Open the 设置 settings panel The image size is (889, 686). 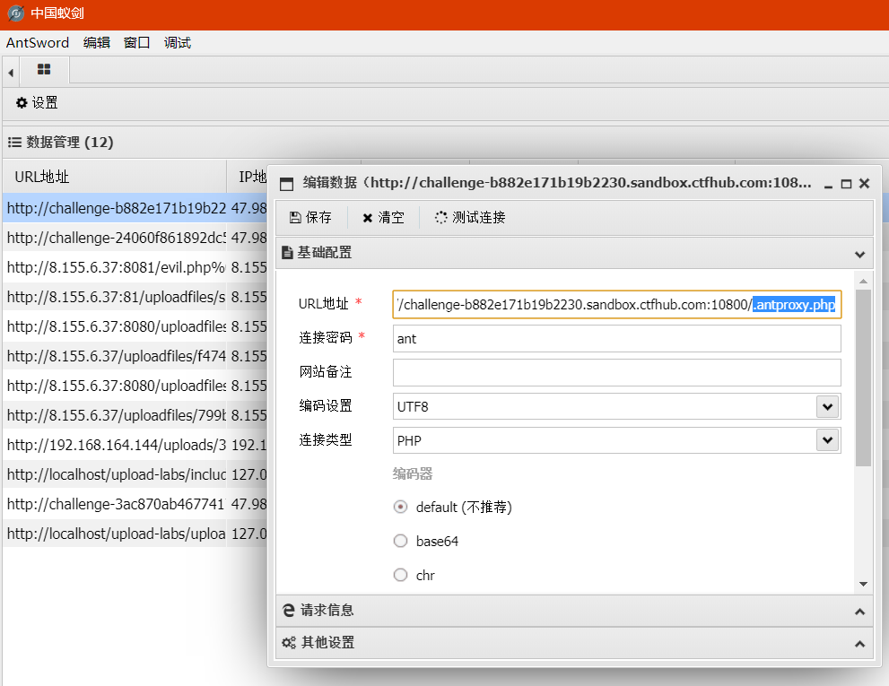[36, 102]
